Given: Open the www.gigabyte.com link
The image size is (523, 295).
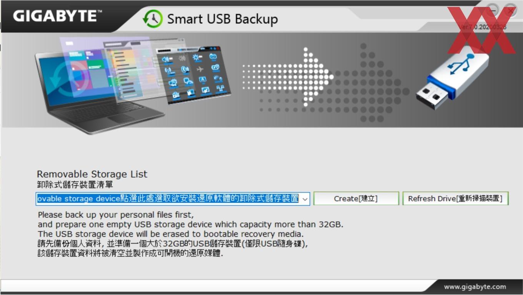Looking at the screenshot, I should click(x=475, y=287).
